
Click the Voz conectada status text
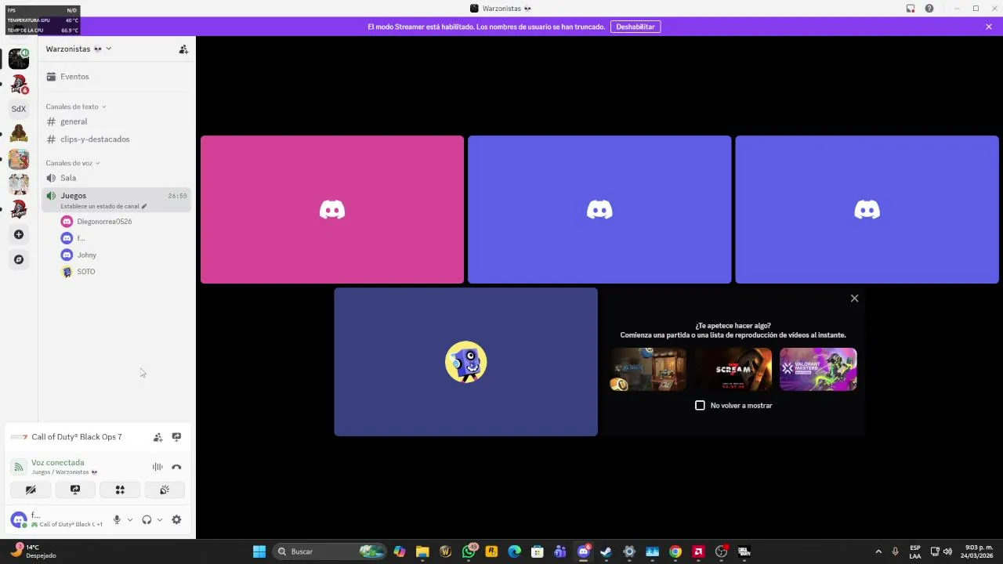pos(58,463)
